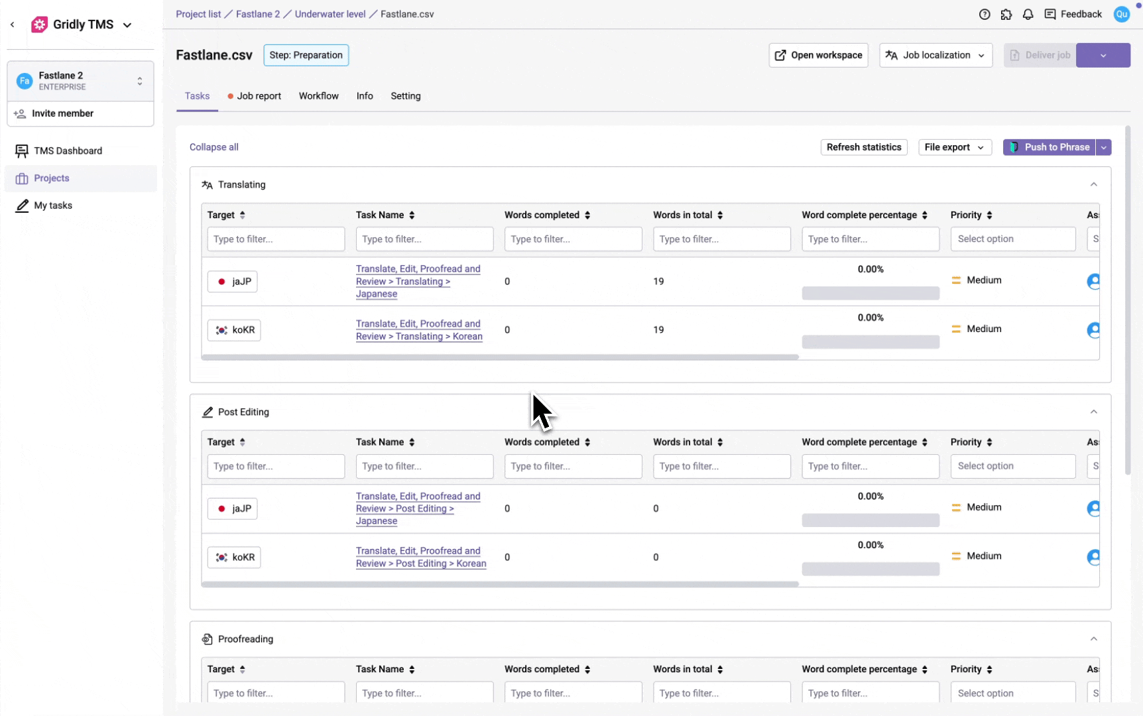Collapse the Translating section chevron

coord(1093,184)
